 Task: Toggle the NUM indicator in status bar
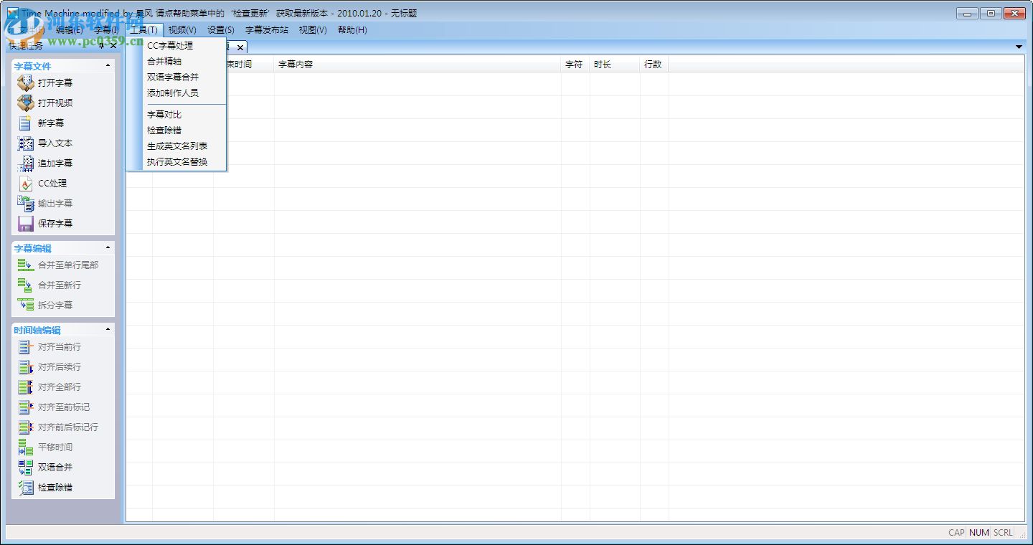click(x=978, y=533)
